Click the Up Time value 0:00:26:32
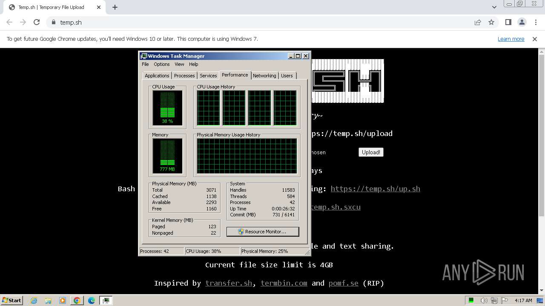 pos(283,209)
